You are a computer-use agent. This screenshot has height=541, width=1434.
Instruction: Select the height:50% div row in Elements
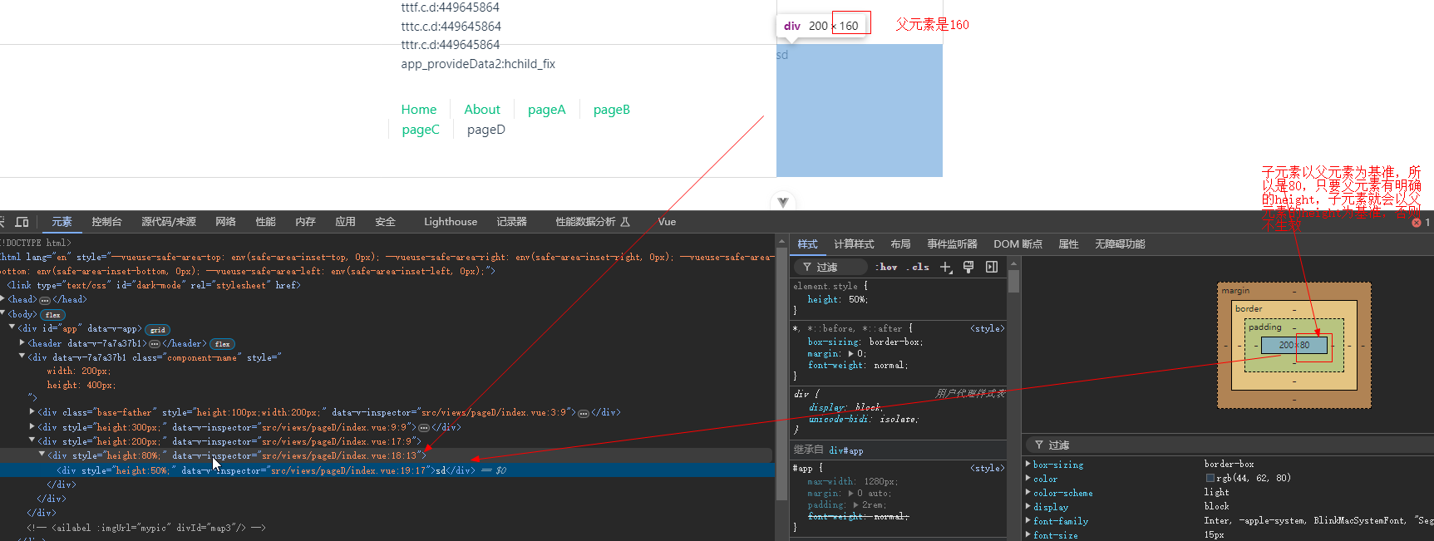387,470
